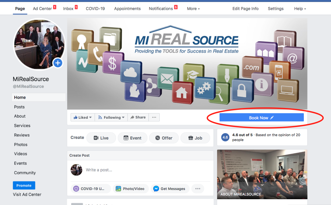
Task: Click the Messenger icon in Get Messages
Action: tap(156, 188)
